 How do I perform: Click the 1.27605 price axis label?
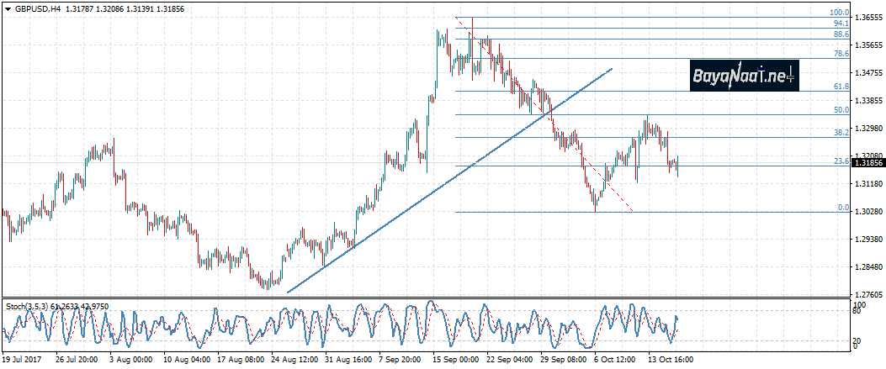[867, 295]
